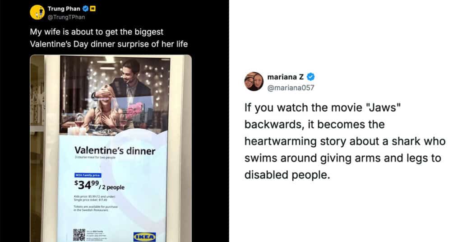The image size is (462, 242).
Task: Click mariana Z's blue verified badge
Action: (x=311, y=77)
